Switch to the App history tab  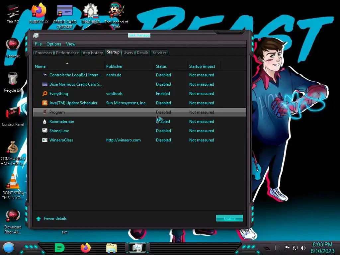(93, 53)
